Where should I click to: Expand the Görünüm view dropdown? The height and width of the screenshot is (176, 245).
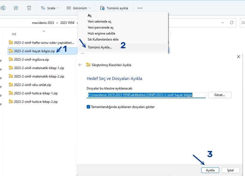pos(78,8)
